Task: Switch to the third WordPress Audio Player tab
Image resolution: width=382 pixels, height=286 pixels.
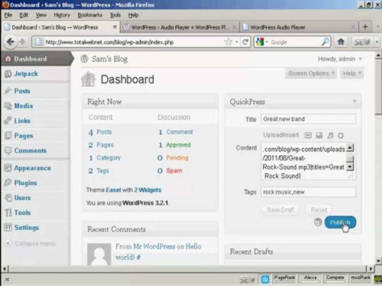Action: click(299, 27)
